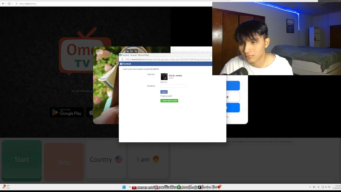Click the lock icon in Facebook popup
This screenshot has width=341, height=192.
tap(122, 59)
